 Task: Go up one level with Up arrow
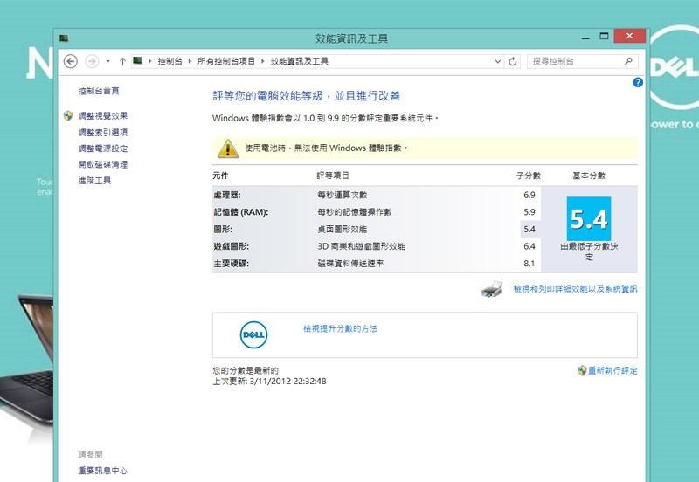[x=122, y=61]
